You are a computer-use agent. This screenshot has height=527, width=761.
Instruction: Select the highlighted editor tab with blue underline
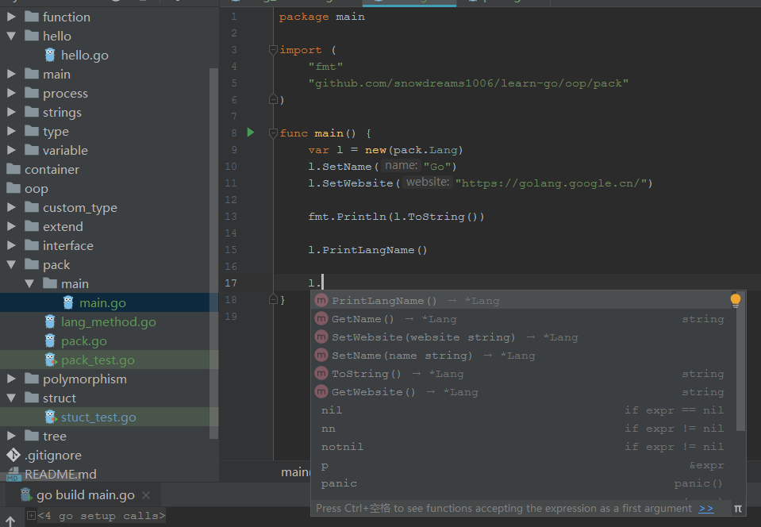click(x=409, y=2)
